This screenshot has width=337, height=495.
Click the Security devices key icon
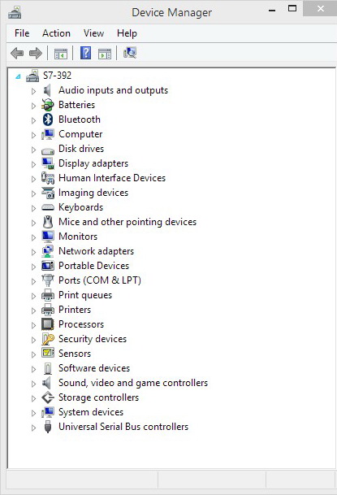pos(48,339)
